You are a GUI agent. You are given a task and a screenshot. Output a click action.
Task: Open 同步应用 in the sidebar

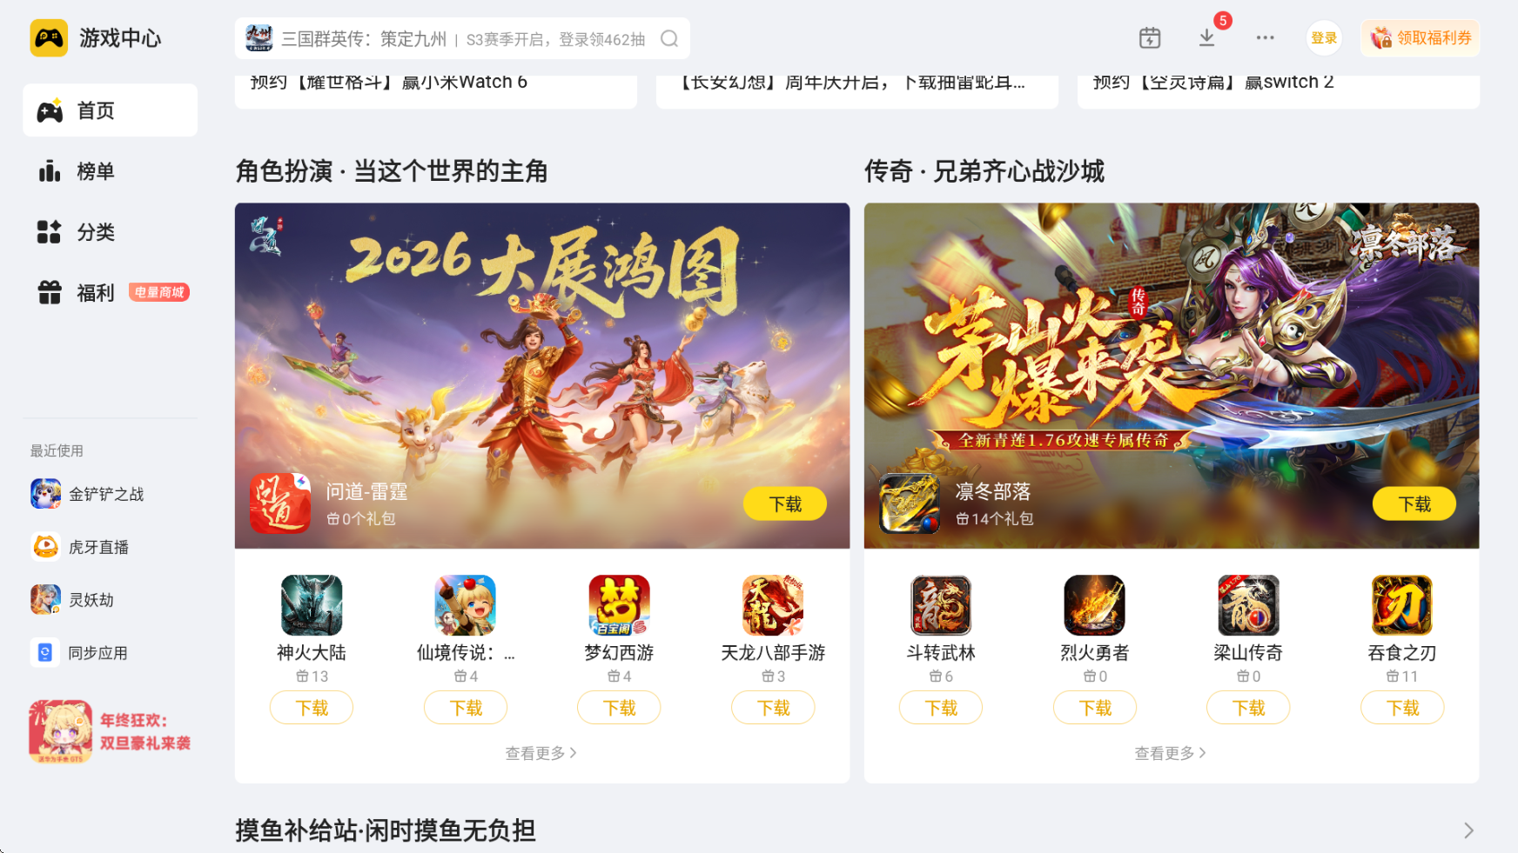(x=79, y=652)
